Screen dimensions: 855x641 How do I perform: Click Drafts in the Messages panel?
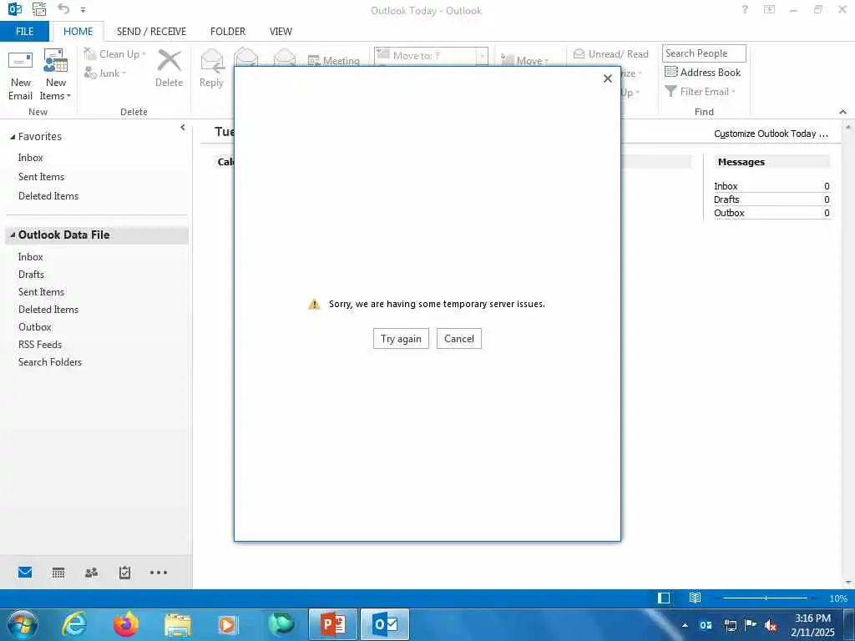pos(727,199)
